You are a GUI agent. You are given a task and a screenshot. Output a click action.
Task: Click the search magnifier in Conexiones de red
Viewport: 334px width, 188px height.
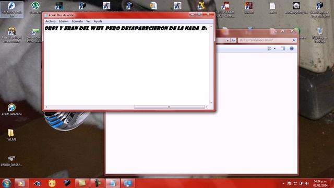pos(294,40)
